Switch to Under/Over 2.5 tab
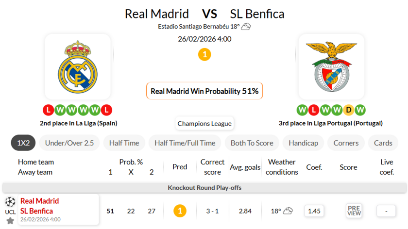This screenshot has width=408, height=229. click(69, 143)
